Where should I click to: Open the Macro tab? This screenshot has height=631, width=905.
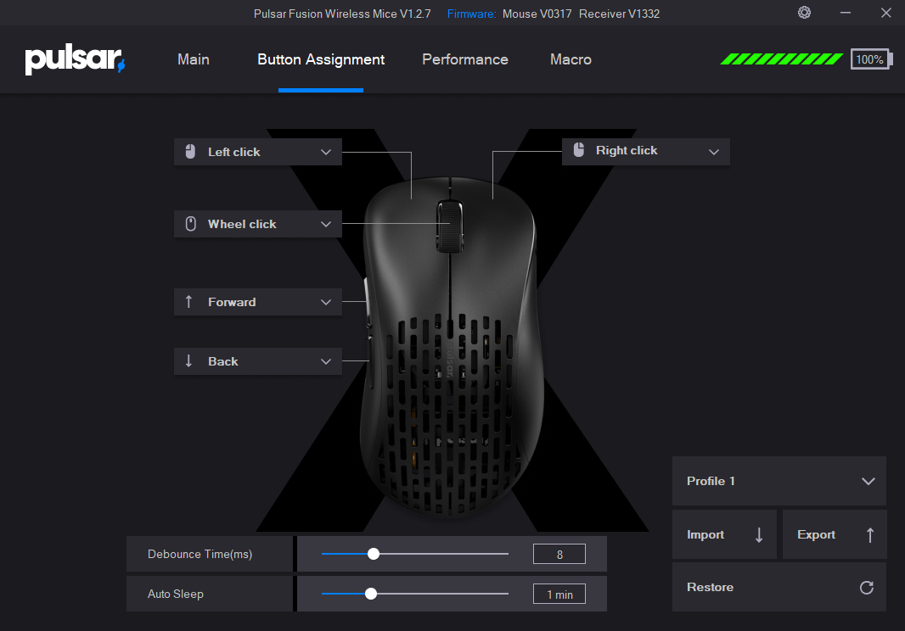point(571,59)
